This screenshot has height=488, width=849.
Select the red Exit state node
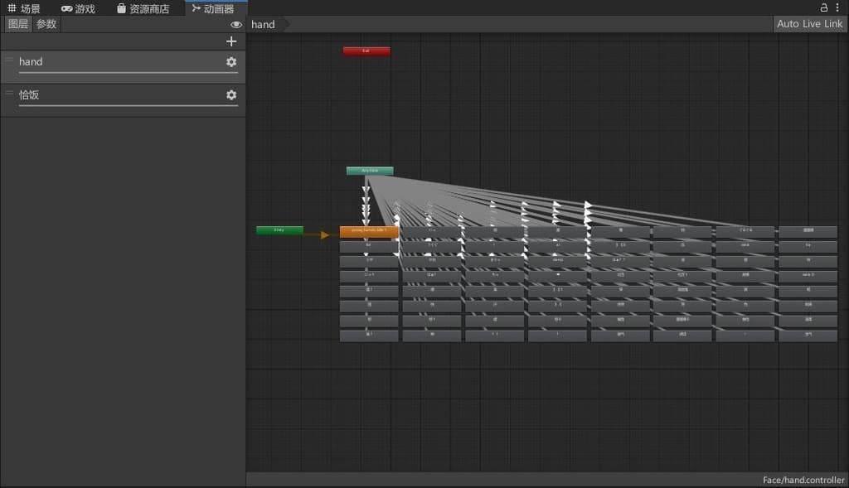pos(366,51)
